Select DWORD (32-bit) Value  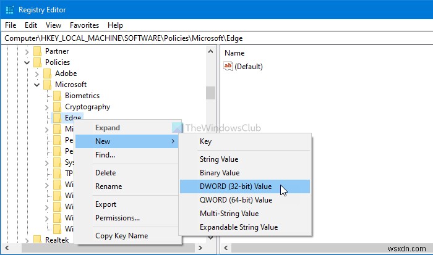pyautogui.click(x=245, y=186)
